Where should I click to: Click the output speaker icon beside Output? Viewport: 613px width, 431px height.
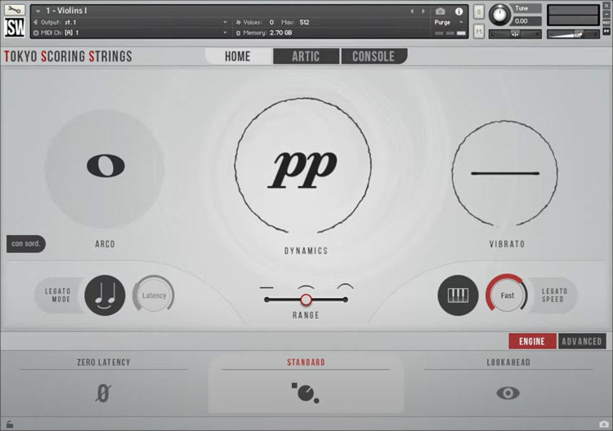point(36,22)
